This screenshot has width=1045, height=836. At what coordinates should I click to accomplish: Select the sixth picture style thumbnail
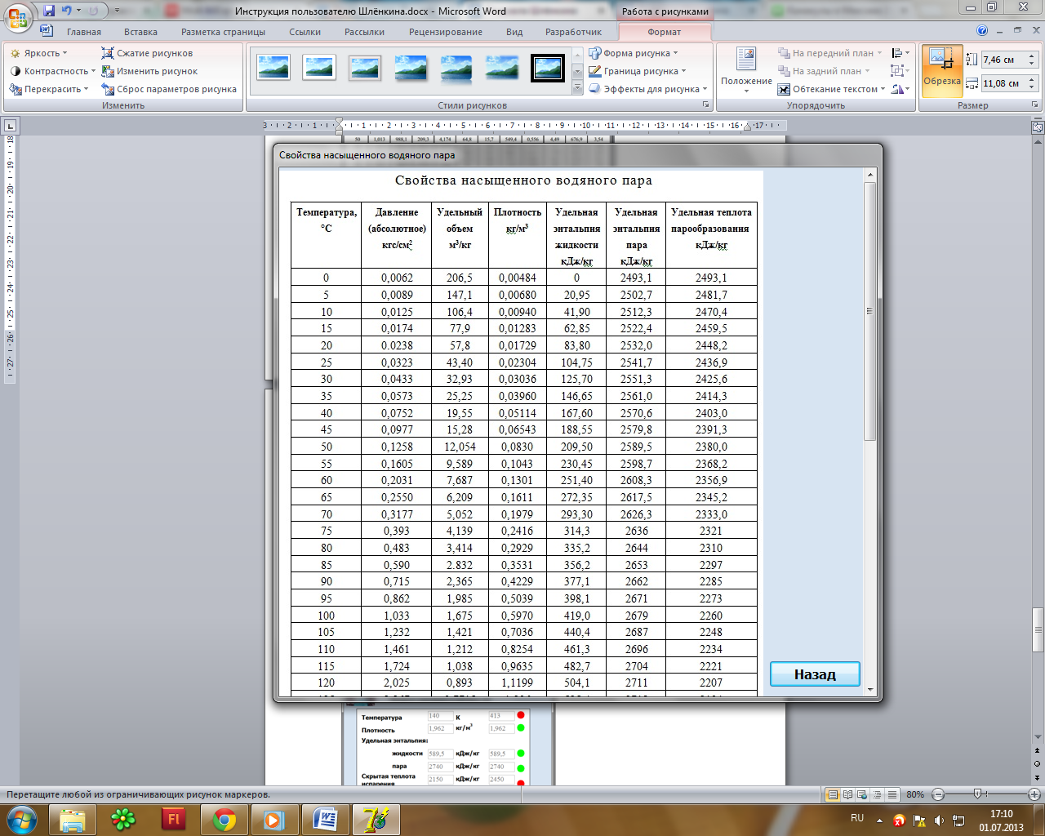[502, 68]
